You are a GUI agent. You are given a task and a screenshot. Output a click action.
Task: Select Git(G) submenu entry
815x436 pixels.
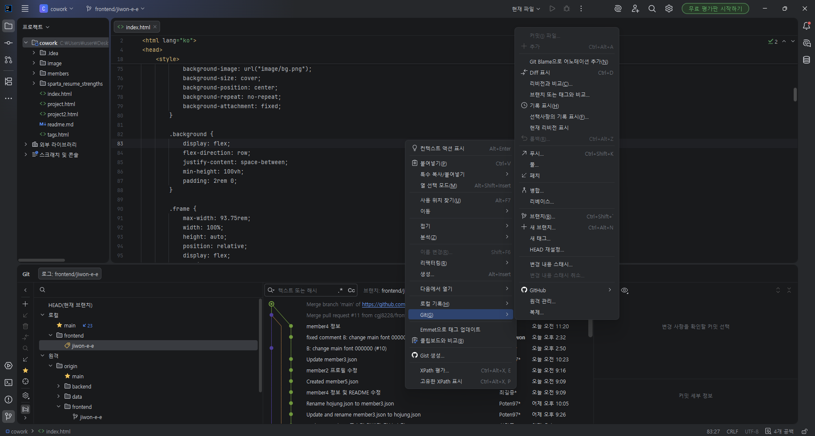461,315
